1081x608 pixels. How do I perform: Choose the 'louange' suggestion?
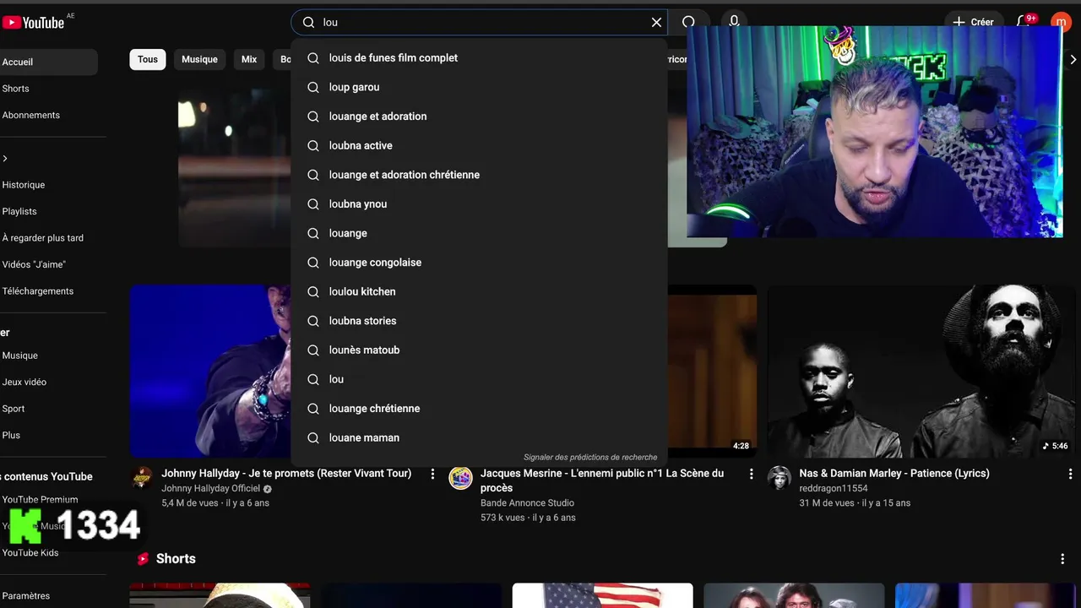[x=479, y=233]
